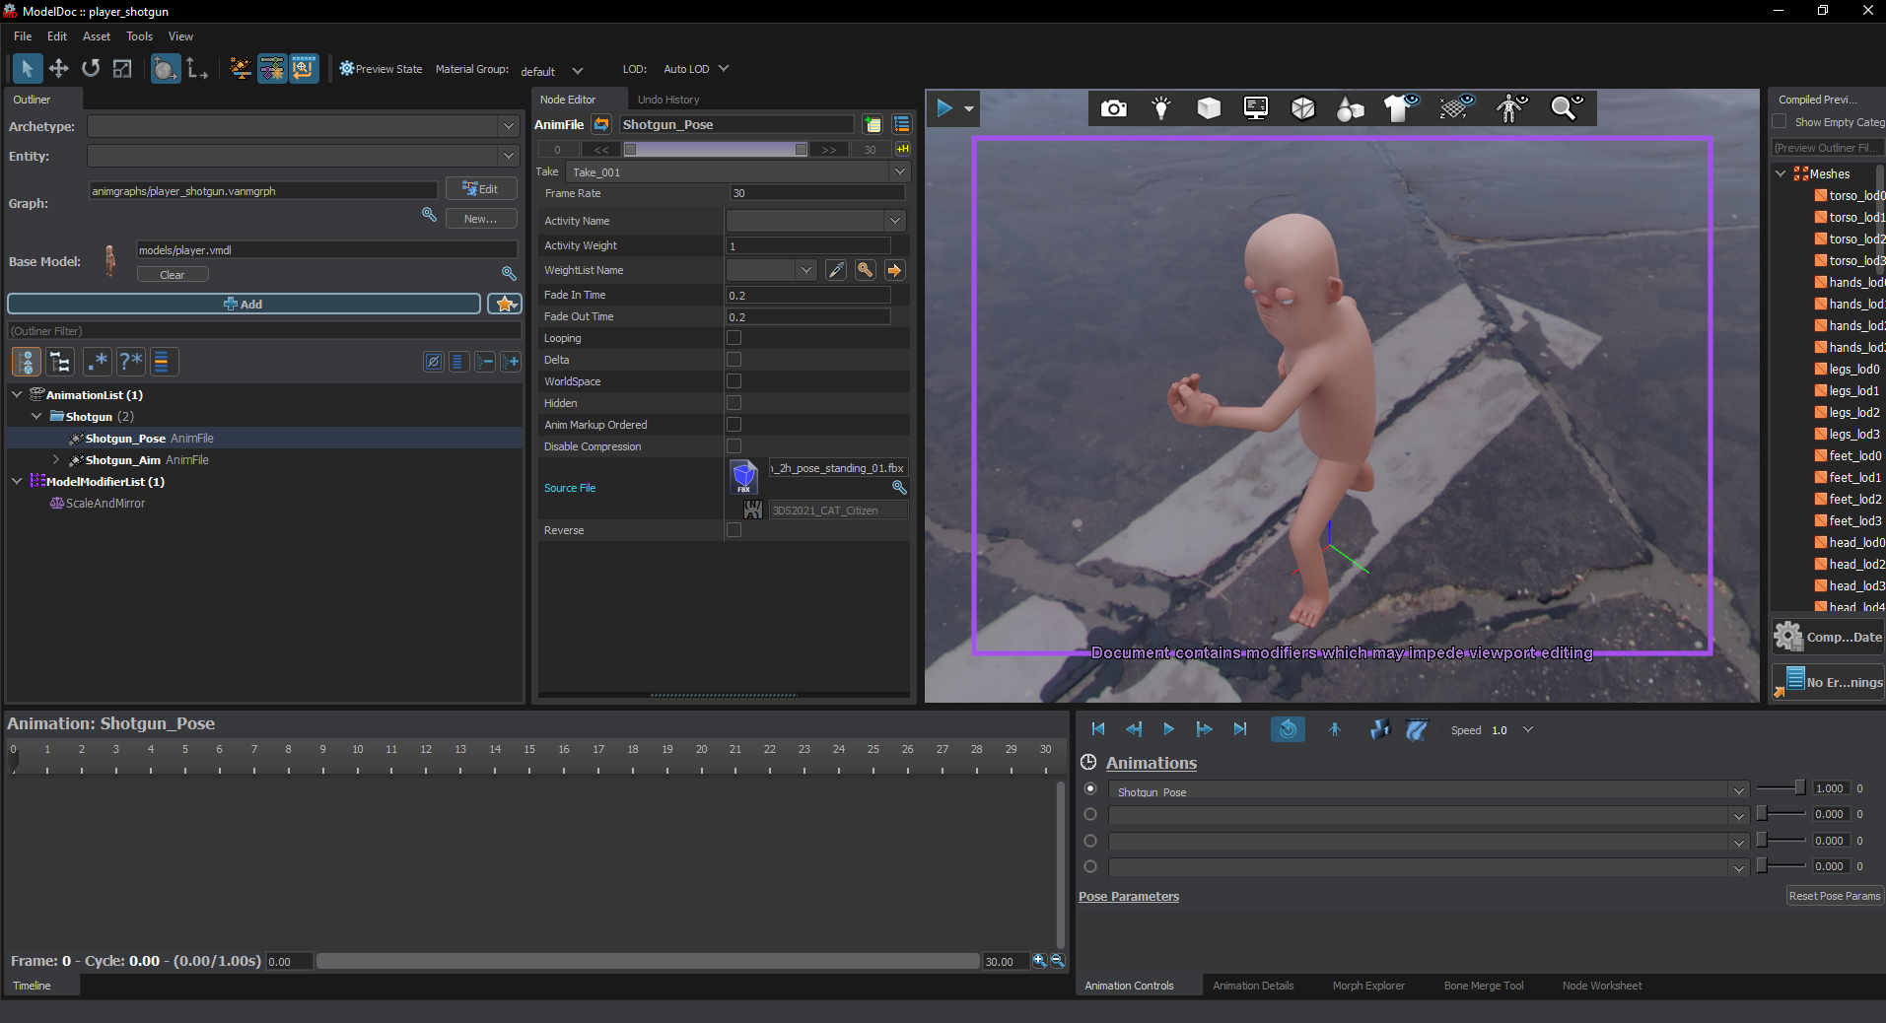Screen dimensions: 1886x1023
Task: Collapse the AnimationList tree item
Action: (17, 394)
